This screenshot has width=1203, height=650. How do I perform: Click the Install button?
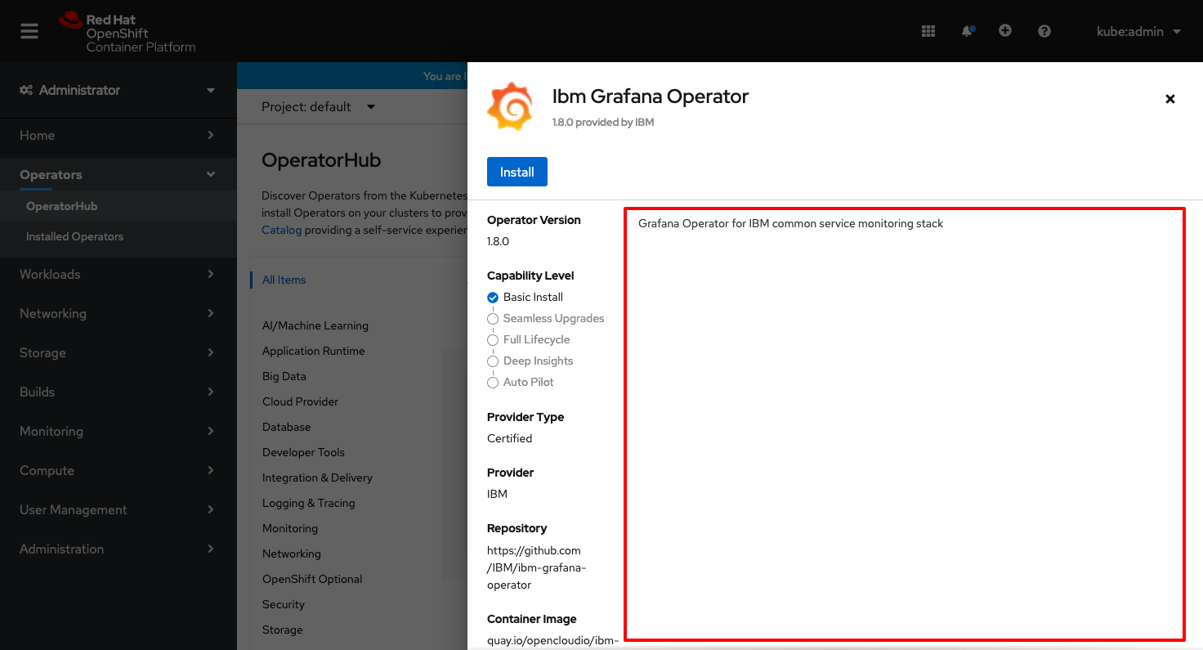(517, 172)
